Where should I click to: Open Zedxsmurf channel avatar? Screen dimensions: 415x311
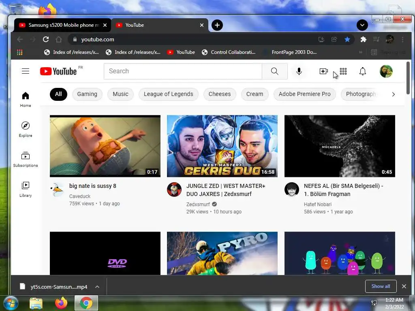[x=174, y=190]
